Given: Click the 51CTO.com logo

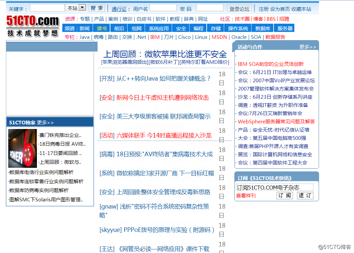Looking at the screenshot, I should point(33,26).
